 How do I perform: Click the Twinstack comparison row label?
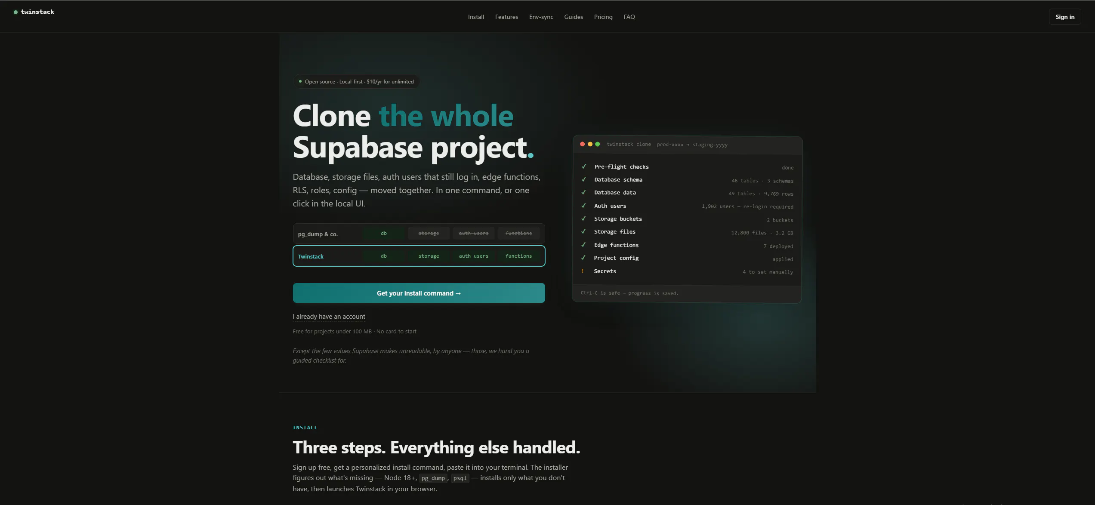coord(311,256)
